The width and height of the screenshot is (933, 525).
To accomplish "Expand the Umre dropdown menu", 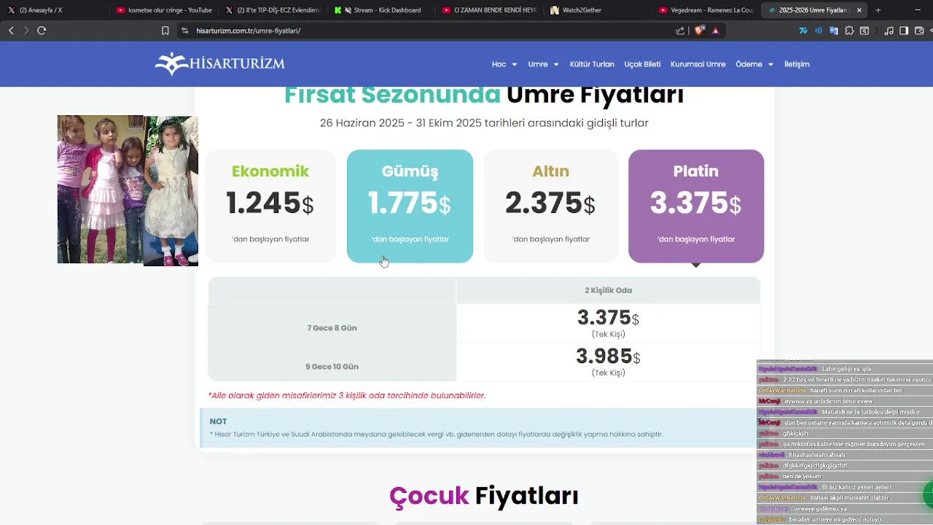I will 543,64.
